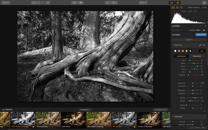Screen dimensions: 208x130
Task: Apply the Center of Attention preset
Action: (x=149, y=120)
